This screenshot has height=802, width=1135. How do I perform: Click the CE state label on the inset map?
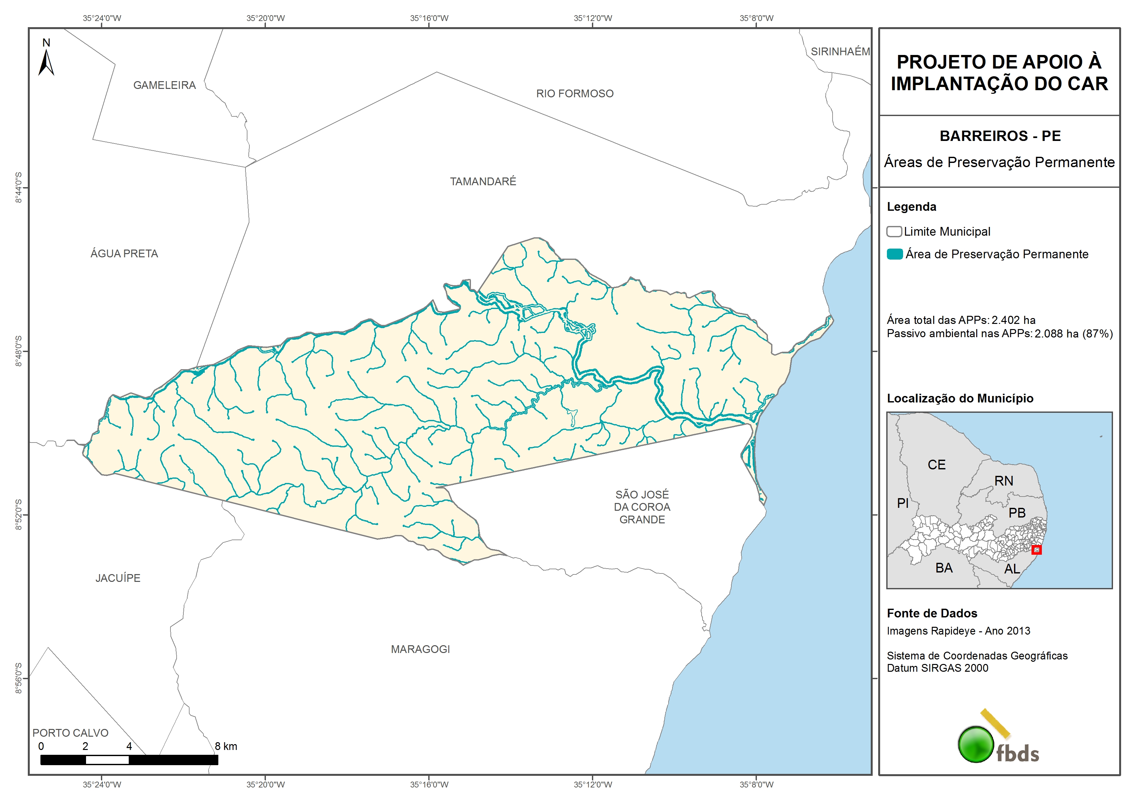936,465
